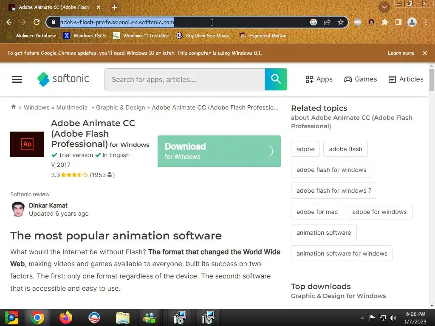Viewport: 435px width, 326px height.
Task: Open Graphic & Design breadcrumb link
Action: pos(120,107)
